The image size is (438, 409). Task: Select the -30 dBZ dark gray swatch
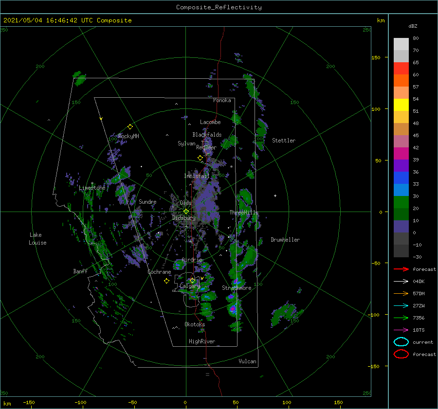pyautogui.click(x=401, y=251)
